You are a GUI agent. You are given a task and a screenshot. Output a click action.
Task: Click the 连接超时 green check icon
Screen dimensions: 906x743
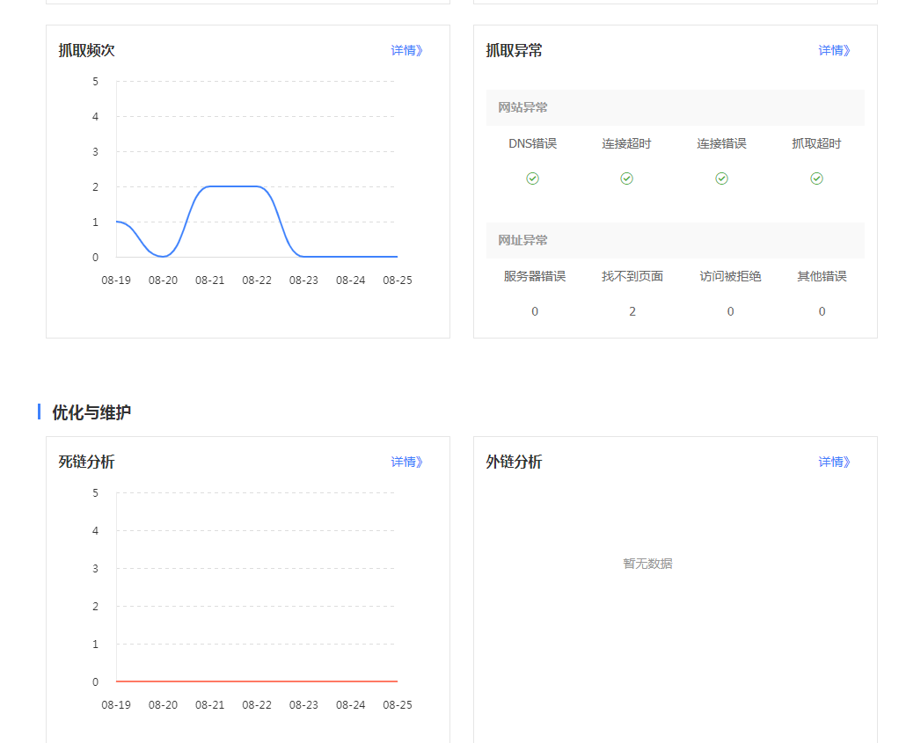coord(626,178)
